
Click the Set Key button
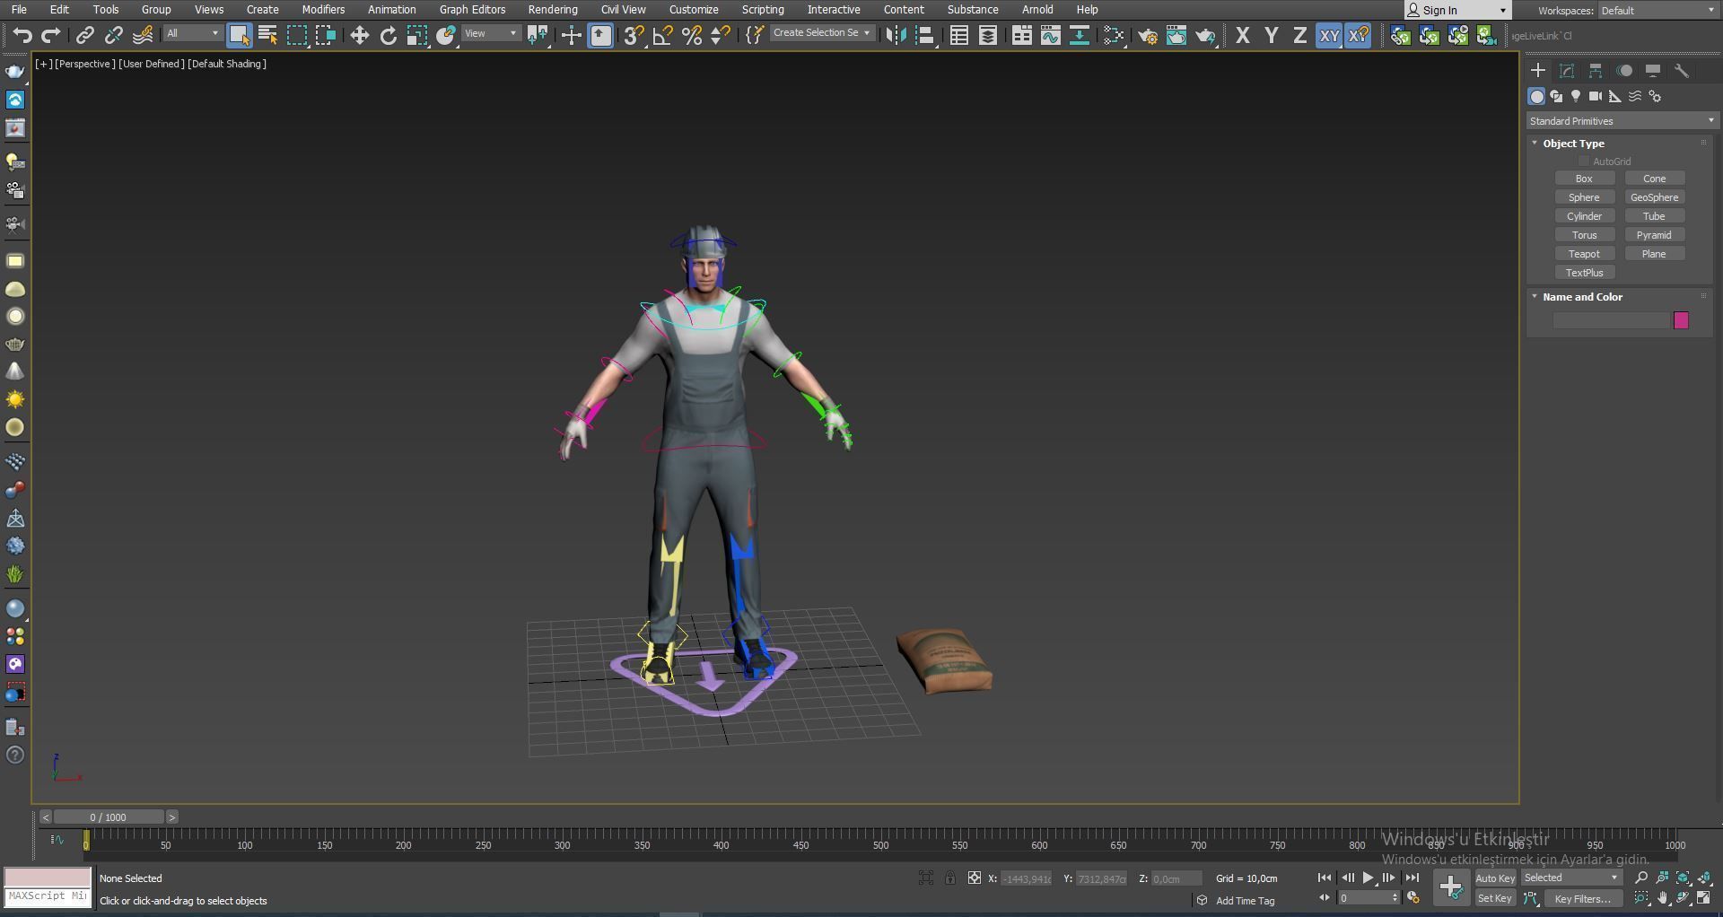click(x=1495, y=898)
